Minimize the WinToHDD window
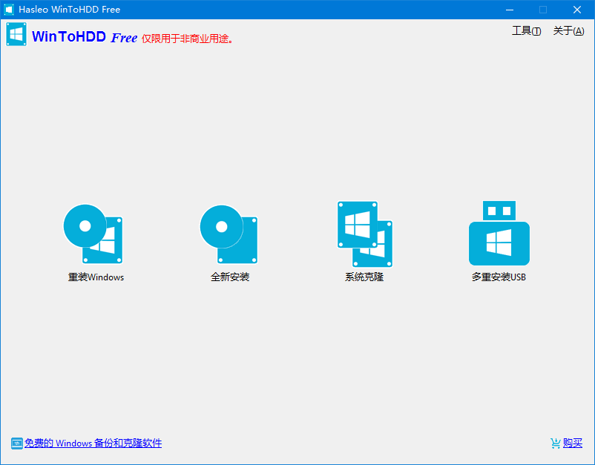Viewport: 595px width, 465px height. pos(510,10)
